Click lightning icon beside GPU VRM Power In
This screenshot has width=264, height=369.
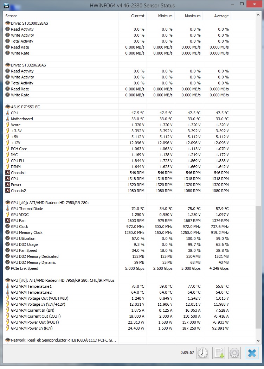[x=7, y=328]
